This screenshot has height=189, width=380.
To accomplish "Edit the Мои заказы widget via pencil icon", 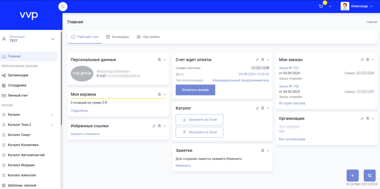I will [362, 60].
